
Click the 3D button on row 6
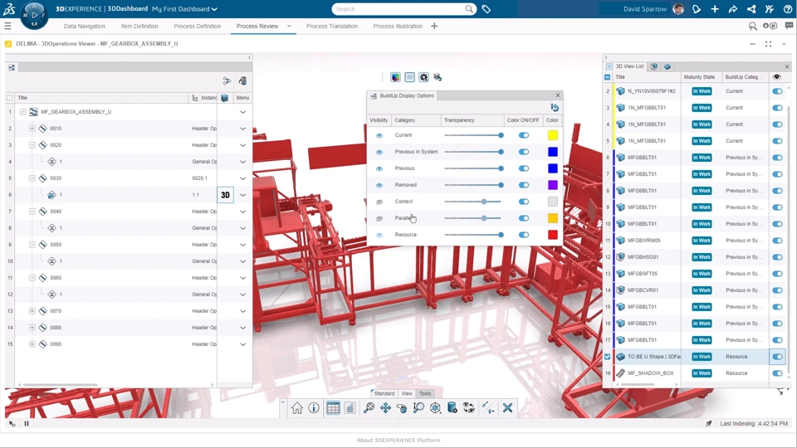225,195
